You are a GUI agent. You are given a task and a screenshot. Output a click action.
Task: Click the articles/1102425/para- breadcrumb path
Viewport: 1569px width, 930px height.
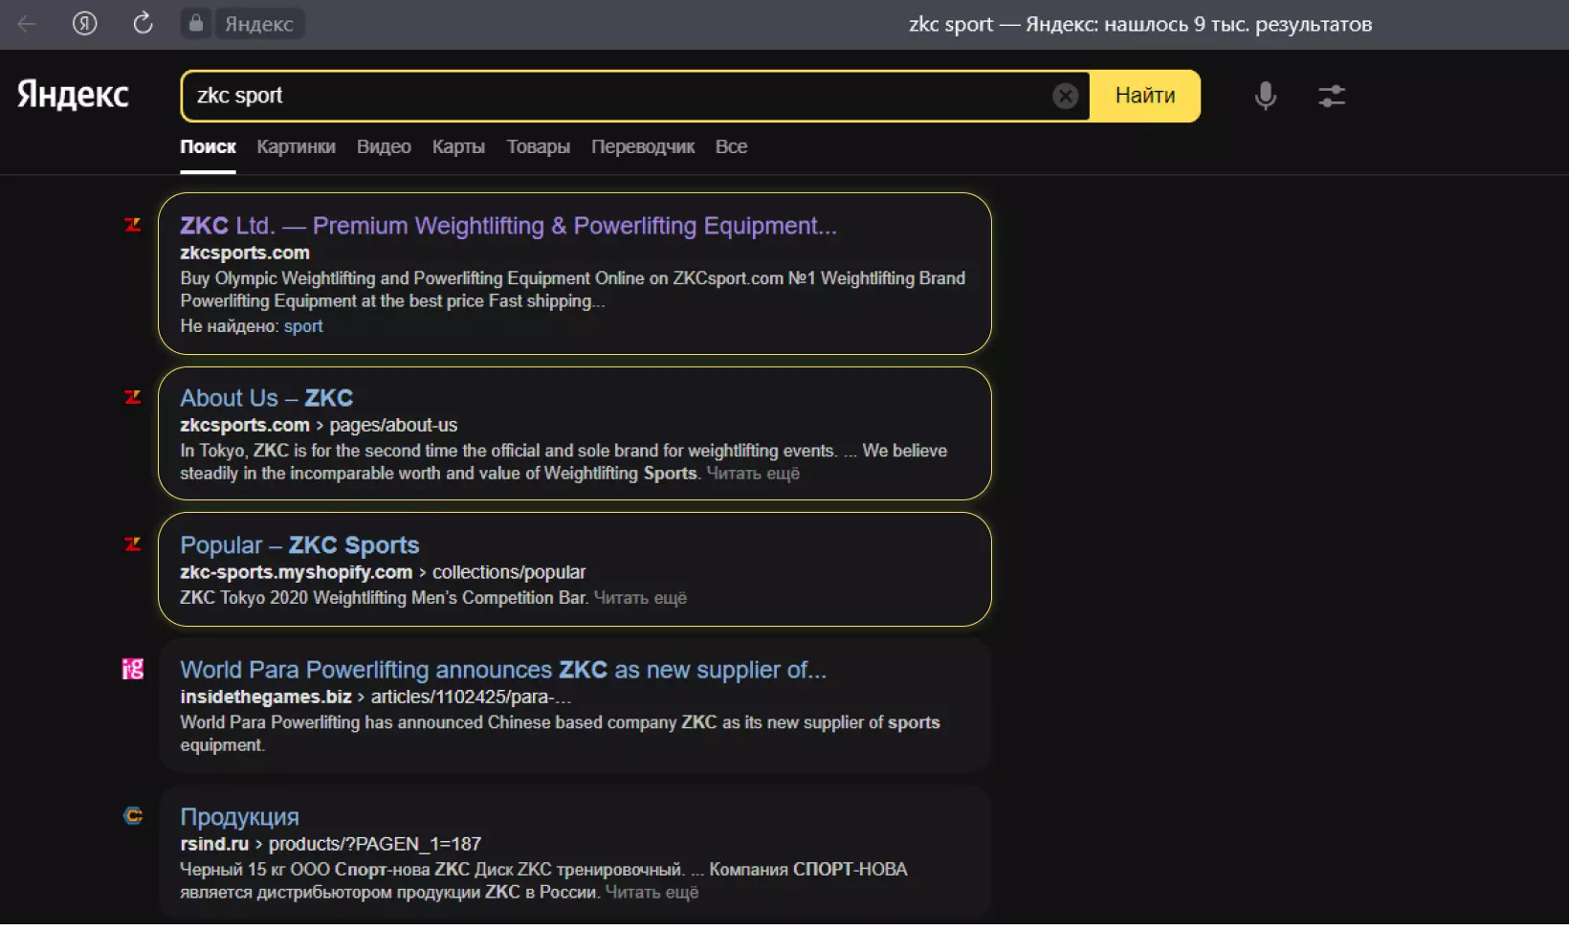[471, 697]
